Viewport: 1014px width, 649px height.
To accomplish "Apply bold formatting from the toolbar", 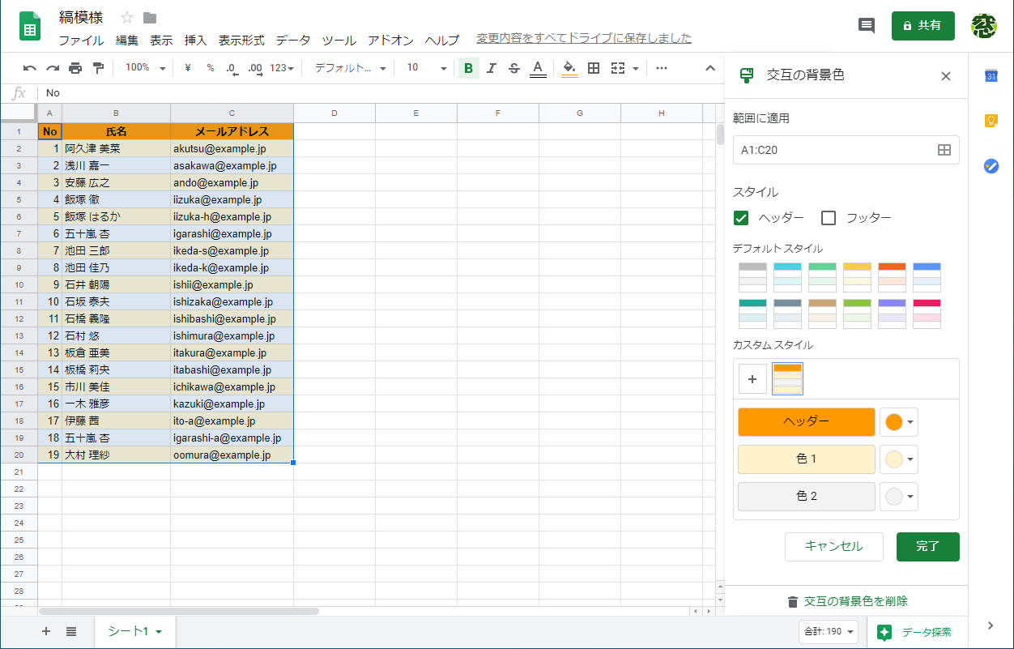I will tap(468, 68).
